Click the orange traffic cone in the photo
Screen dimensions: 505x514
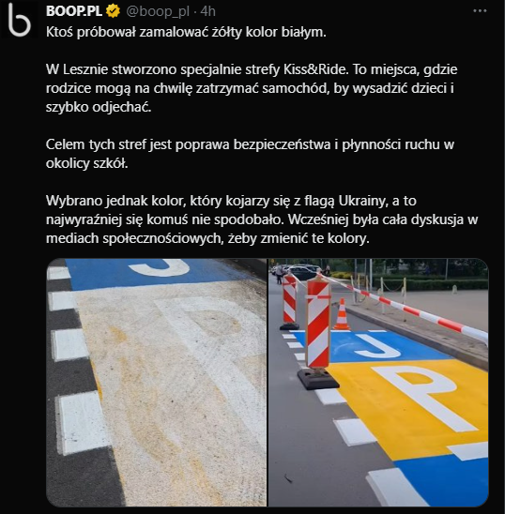(342, 314)
